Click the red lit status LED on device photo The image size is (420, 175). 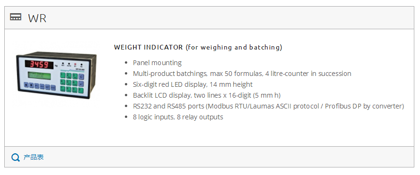coord(75,64)
